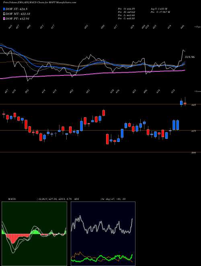Click the blue DOW ST legend swatch
This screenshot has width=201, height=266.
(x=4, y=9)
